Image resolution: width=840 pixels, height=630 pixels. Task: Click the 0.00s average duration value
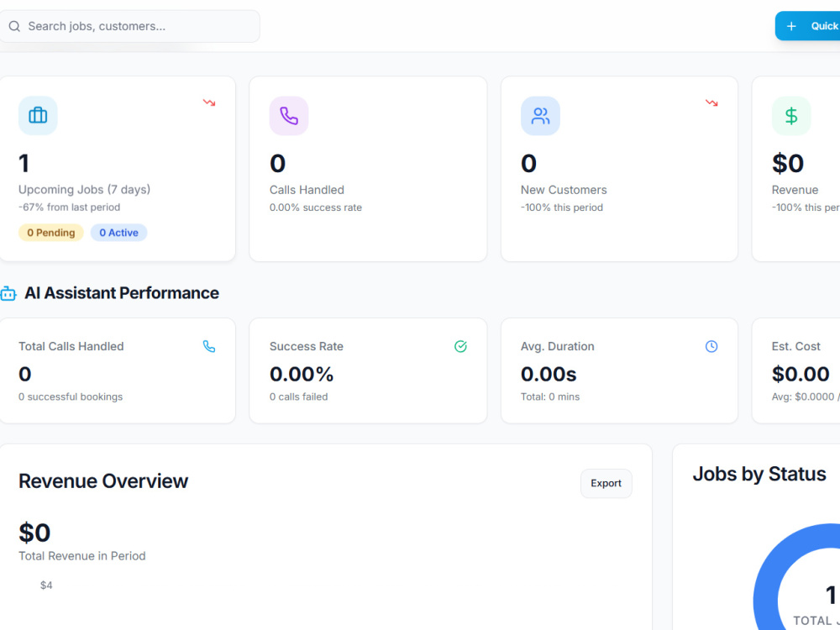point(549,374)
